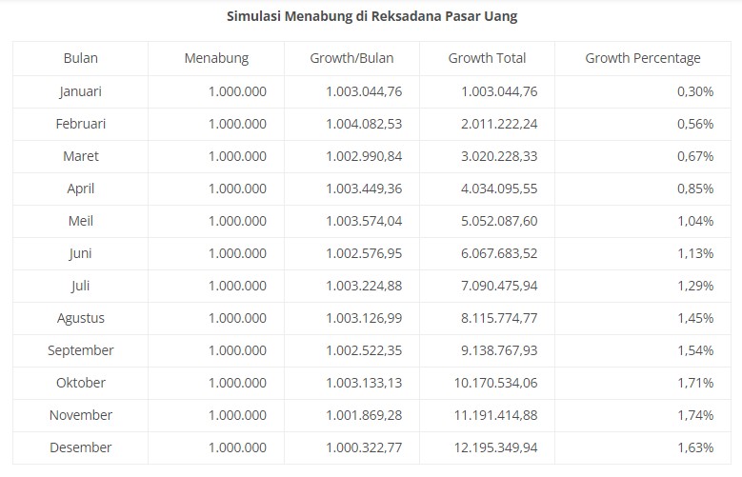Select the Oktober growth percentage 1,71%
Viewport: 742px width, 477px height.
695,383
